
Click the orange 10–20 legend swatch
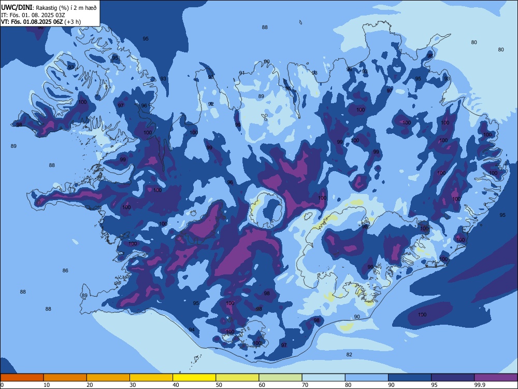coord(65,378)
